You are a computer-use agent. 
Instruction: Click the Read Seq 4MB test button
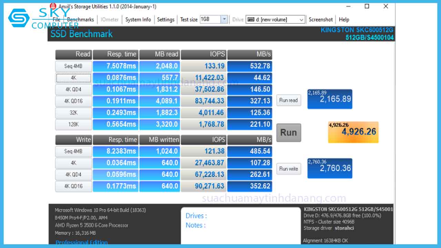[x=73, y=66]
